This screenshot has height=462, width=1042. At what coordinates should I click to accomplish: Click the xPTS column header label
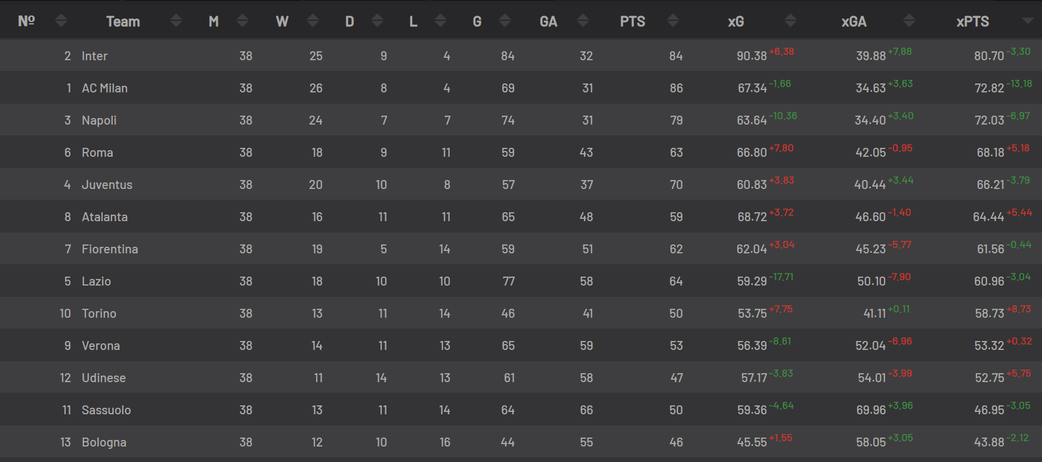tap(972, 21)
